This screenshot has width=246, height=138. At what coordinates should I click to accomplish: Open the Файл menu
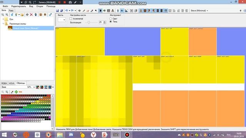click(5, 6)
